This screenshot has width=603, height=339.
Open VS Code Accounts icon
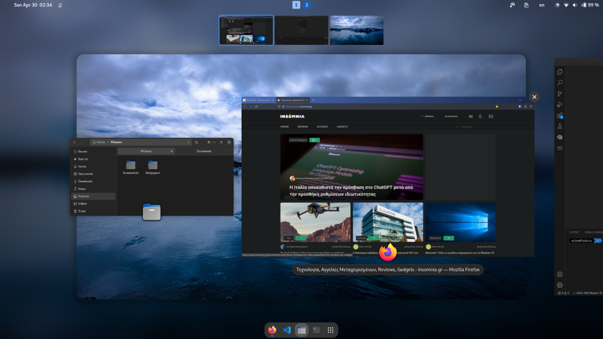(560, 274)
